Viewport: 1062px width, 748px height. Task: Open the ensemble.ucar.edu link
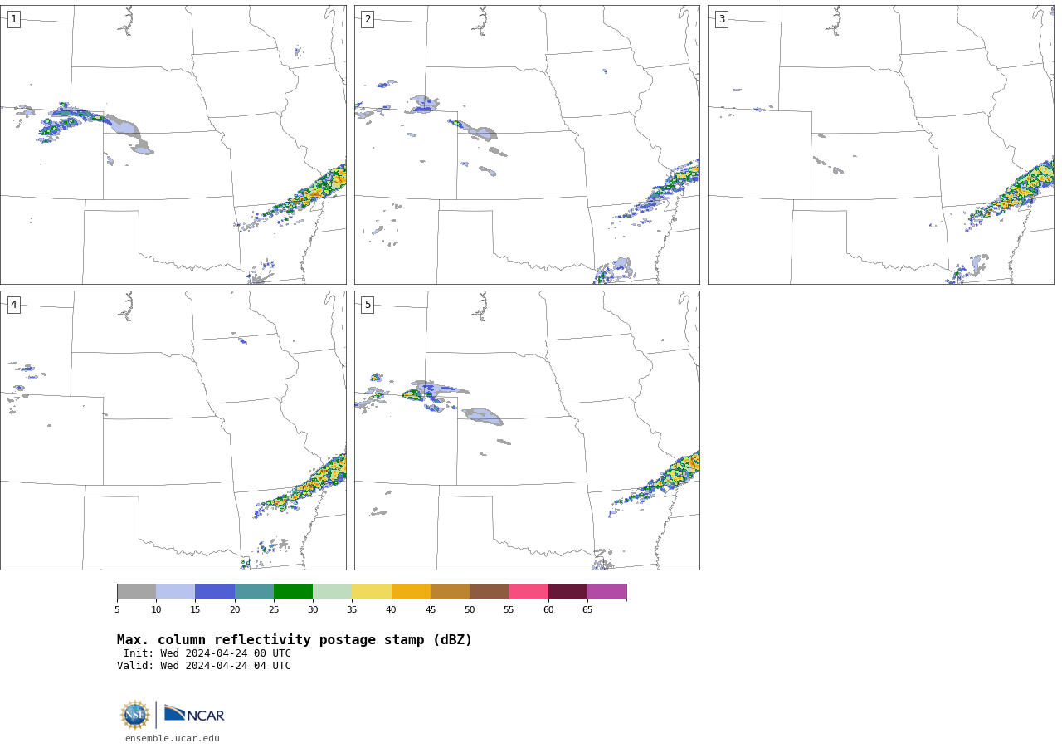tap(173, 738)
